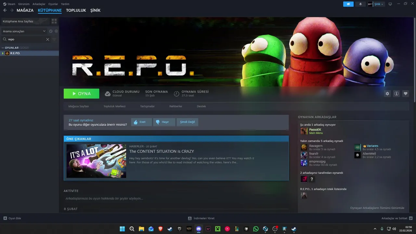
Task: Switch to MAĞAZA tab
Action: (x=25, y=10)
